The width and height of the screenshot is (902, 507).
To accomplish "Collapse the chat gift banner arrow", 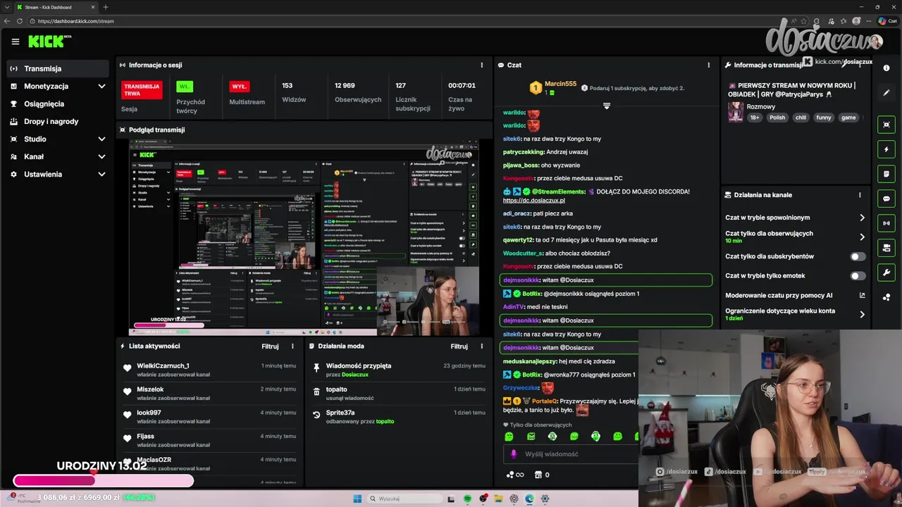I will point(606,106).
